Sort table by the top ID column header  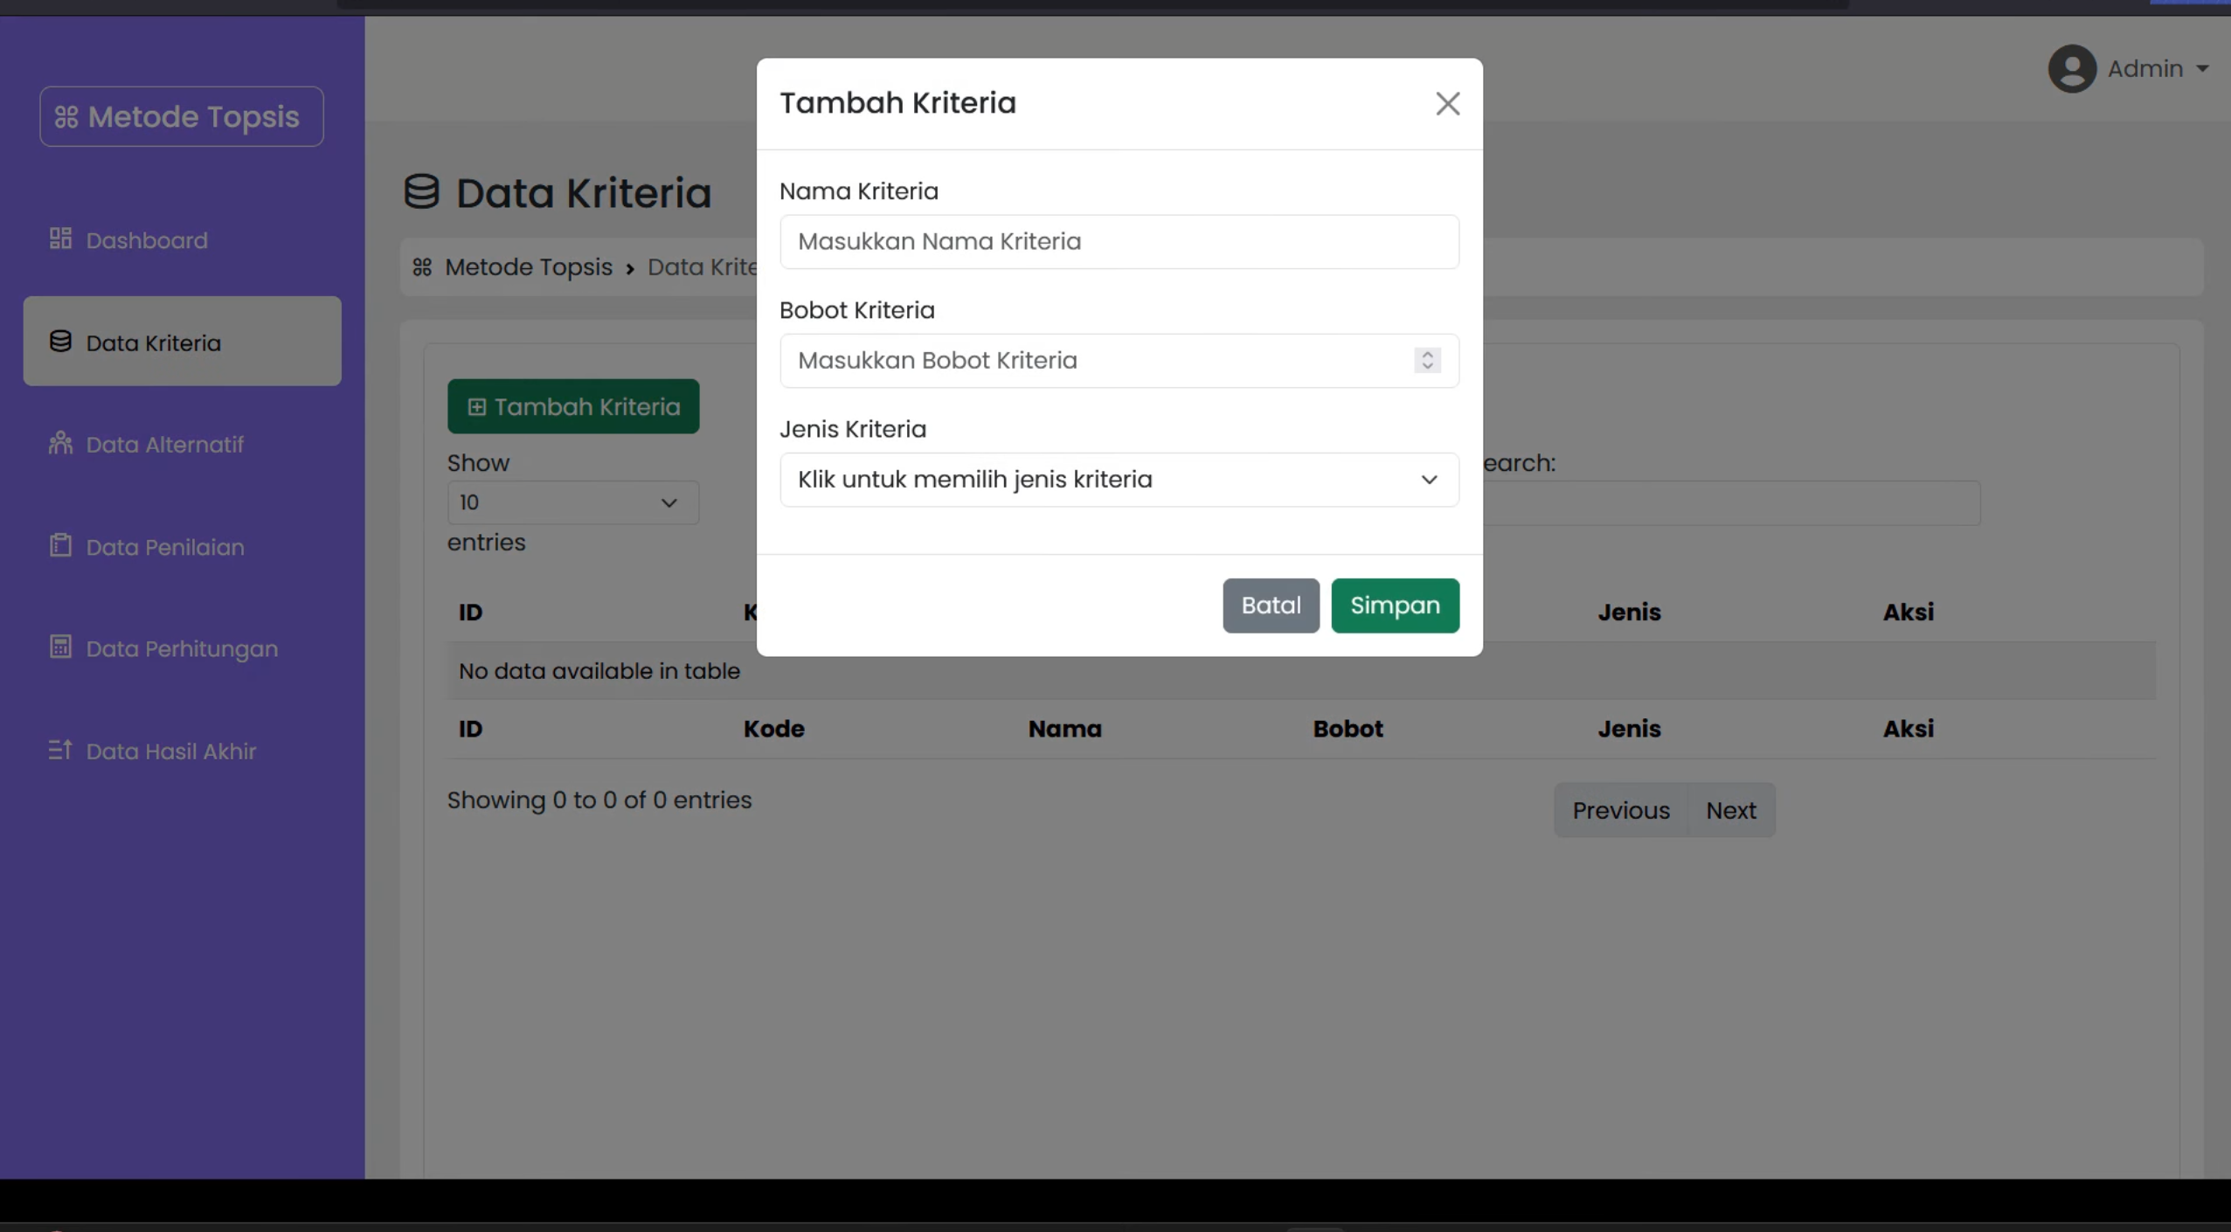click(x=470, y=612)
